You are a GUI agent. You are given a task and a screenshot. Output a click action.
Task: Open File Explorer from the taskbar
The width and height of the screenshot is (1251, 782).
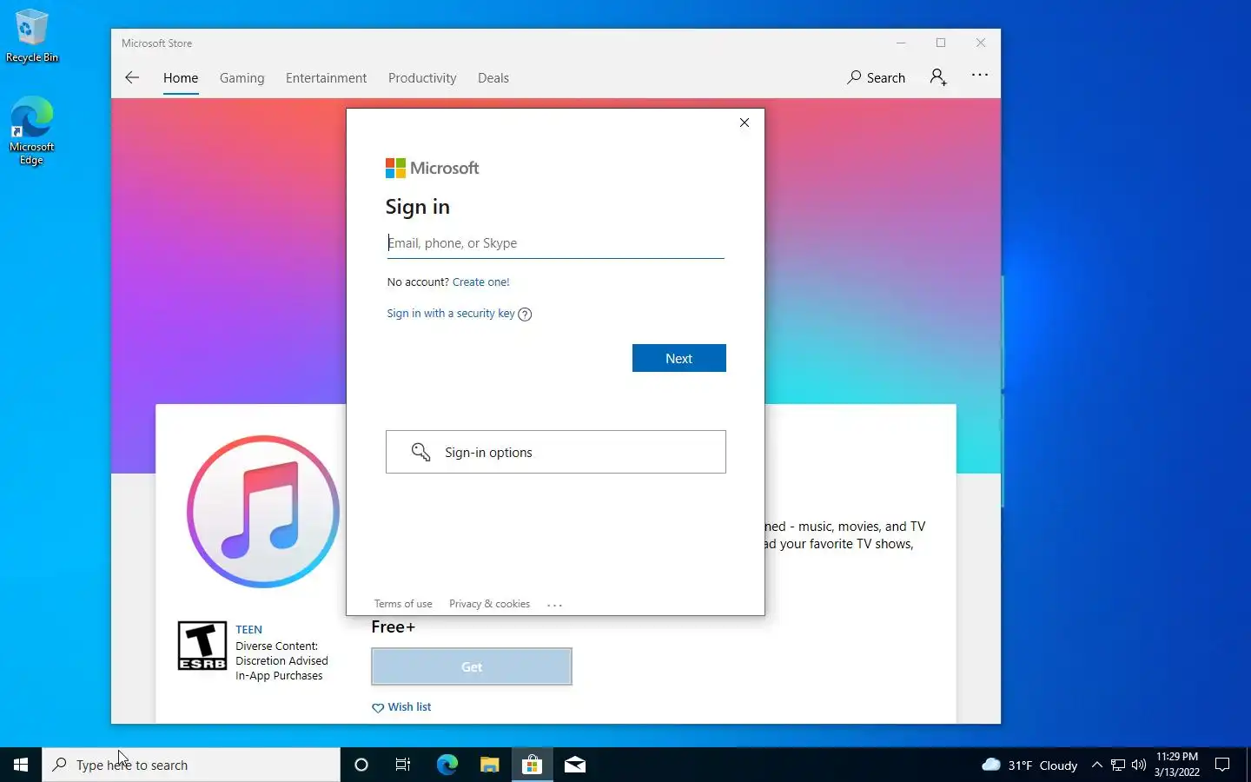click(x=489, y=765)
